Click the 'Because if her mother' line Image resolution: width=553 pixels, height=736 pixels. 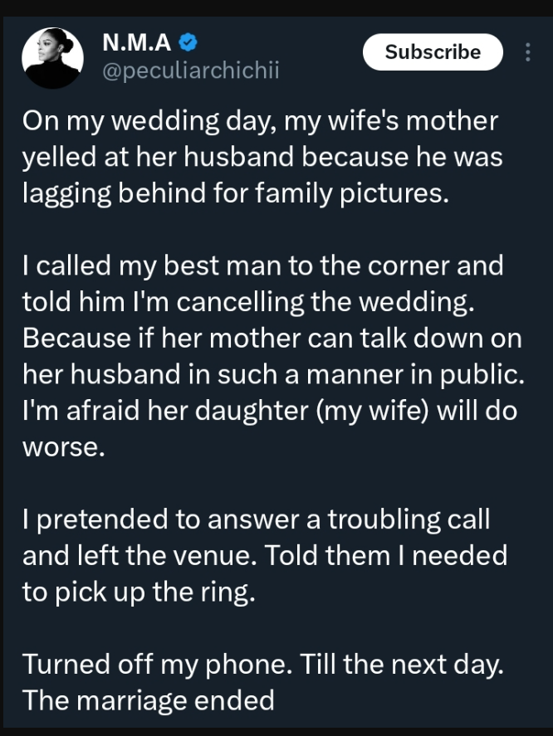click(262, 339)
